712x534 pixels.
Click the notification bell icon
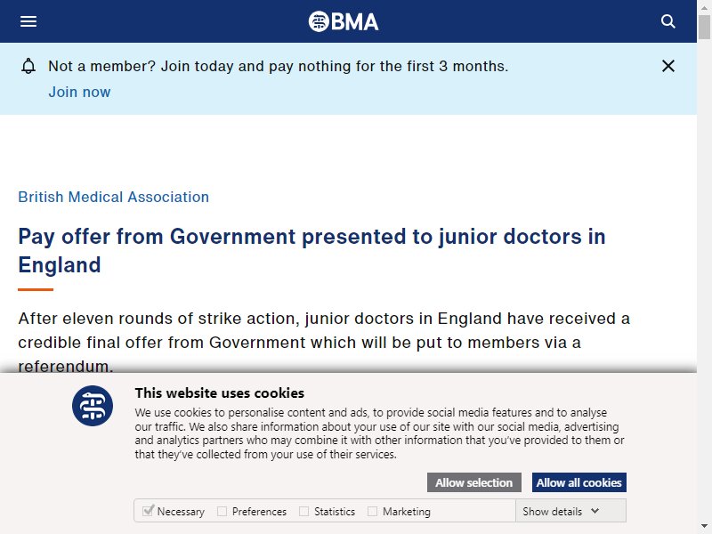[28, 66]
